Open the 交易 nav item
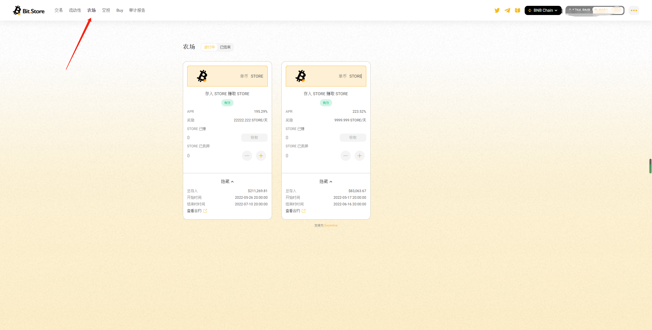The height and width of the screenshot is (330, 652). (x=59, y=10)
